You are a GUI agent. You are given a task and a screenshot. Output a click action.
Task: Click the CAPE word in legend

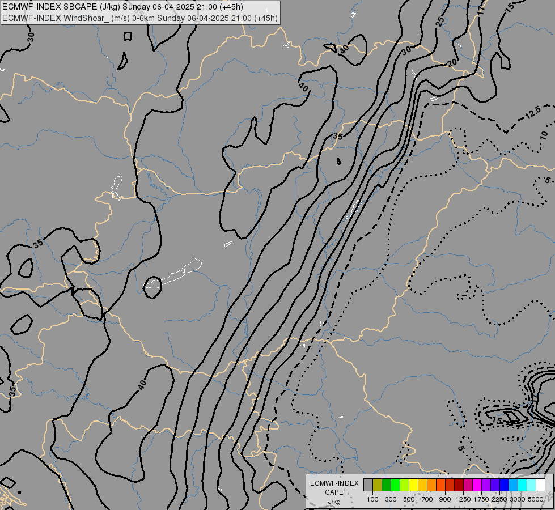tap(334, 492)
